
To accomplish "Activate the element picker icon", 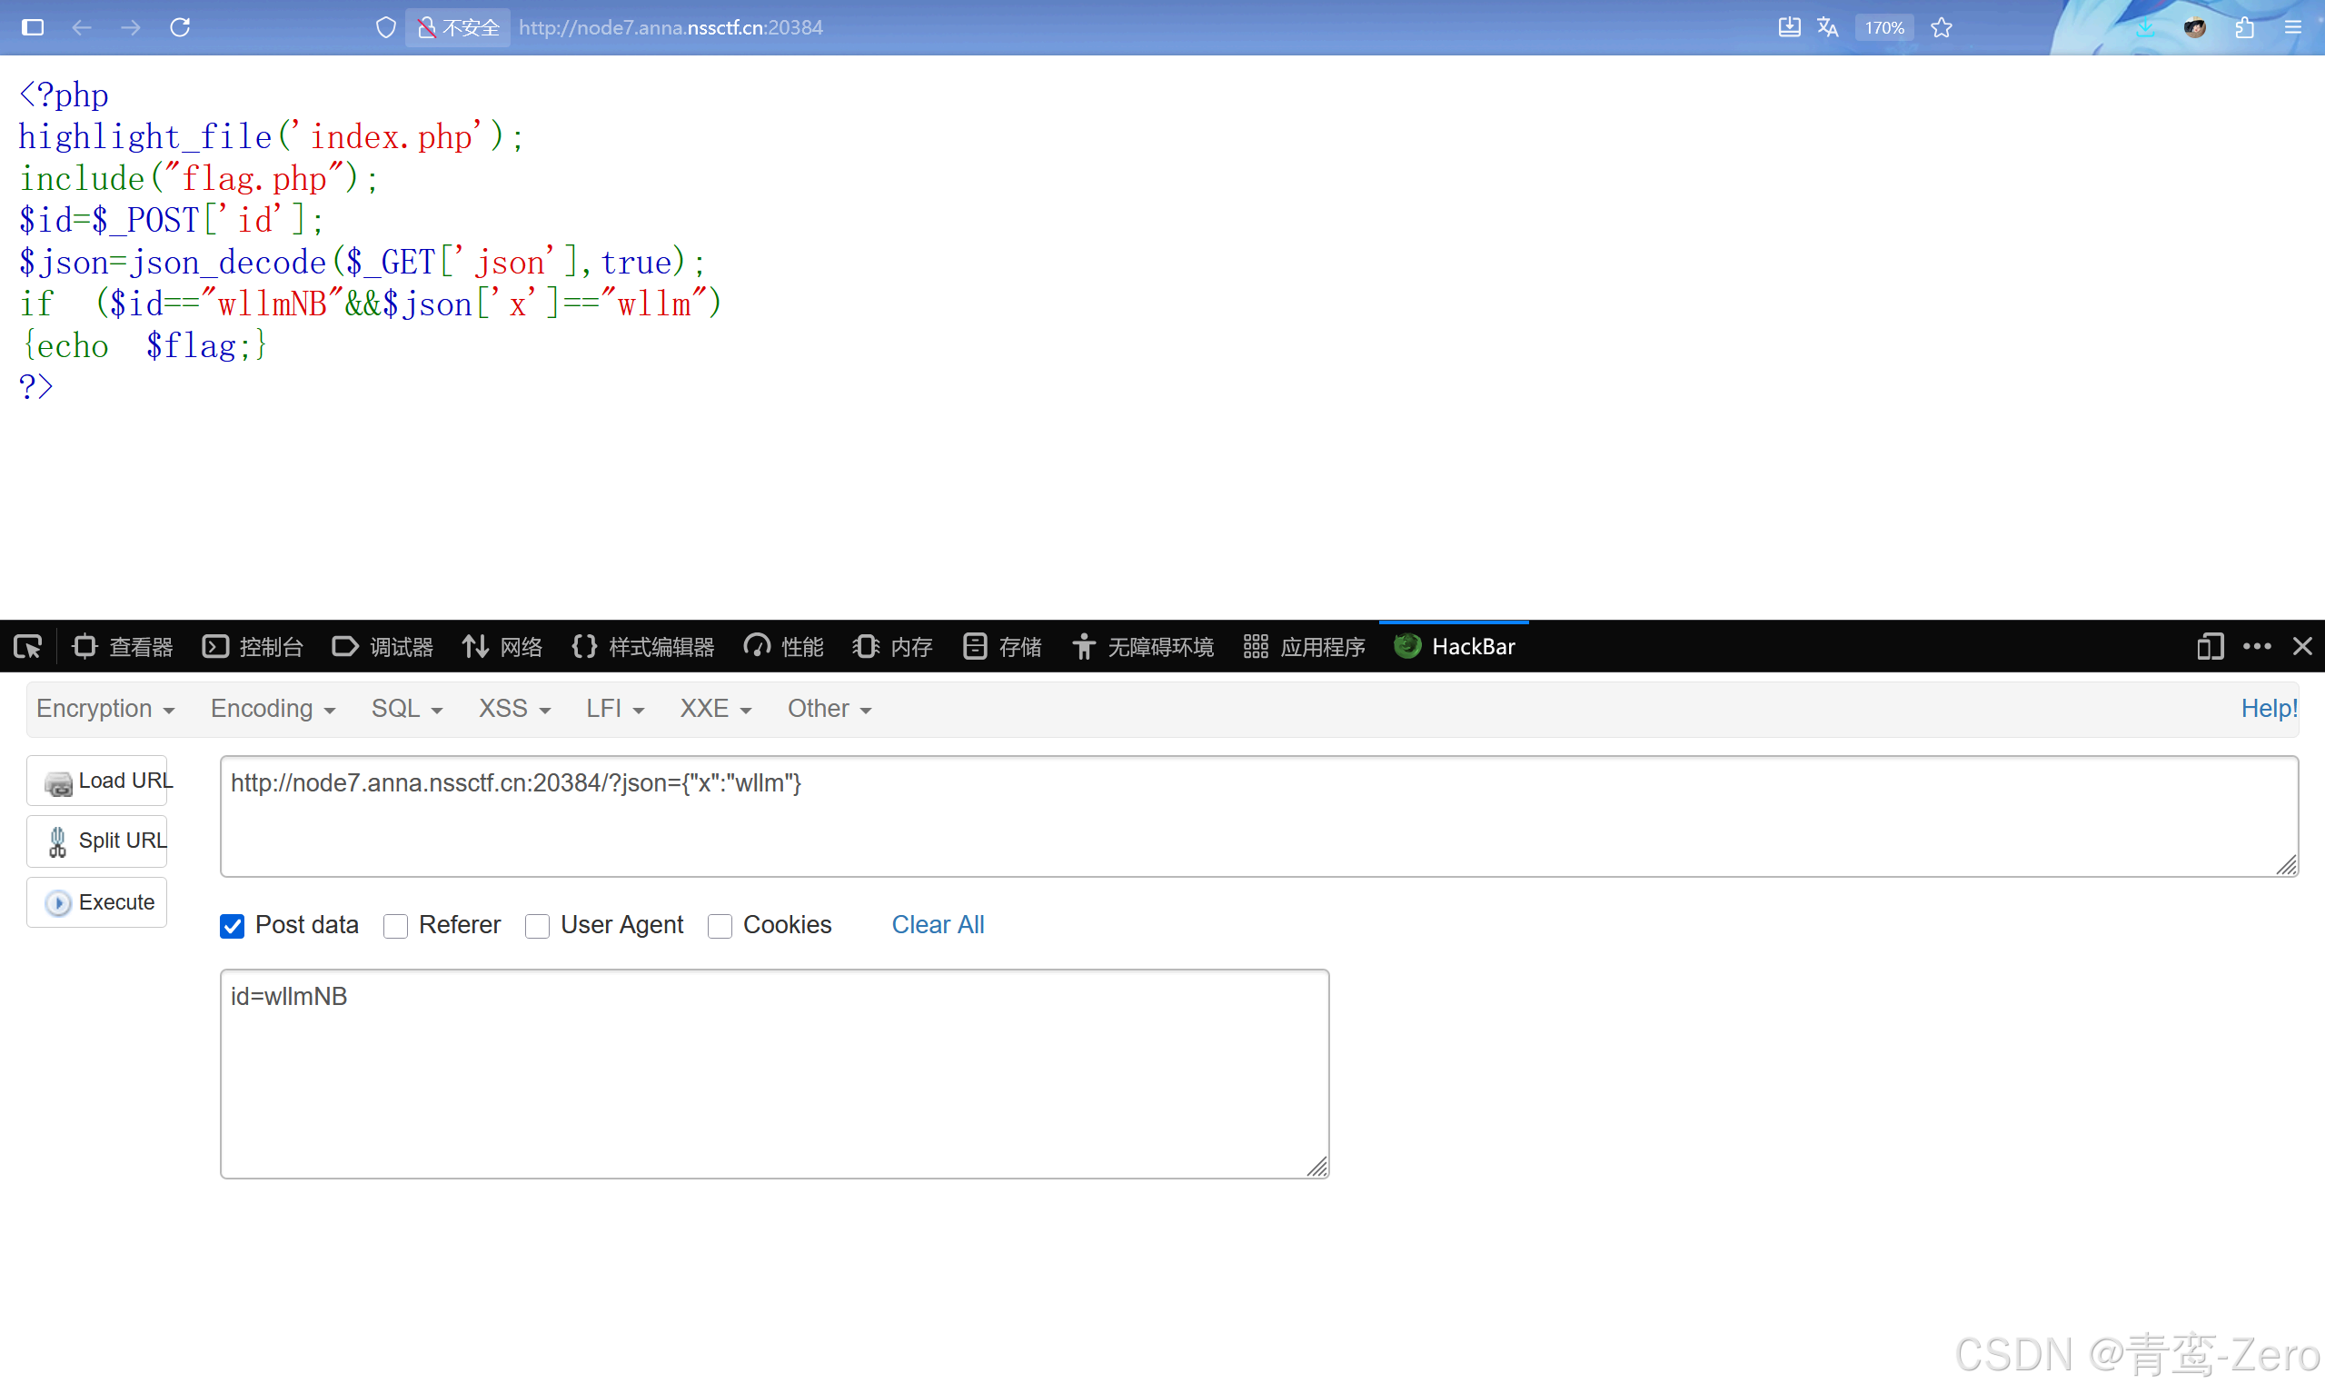I will (28, 647).
